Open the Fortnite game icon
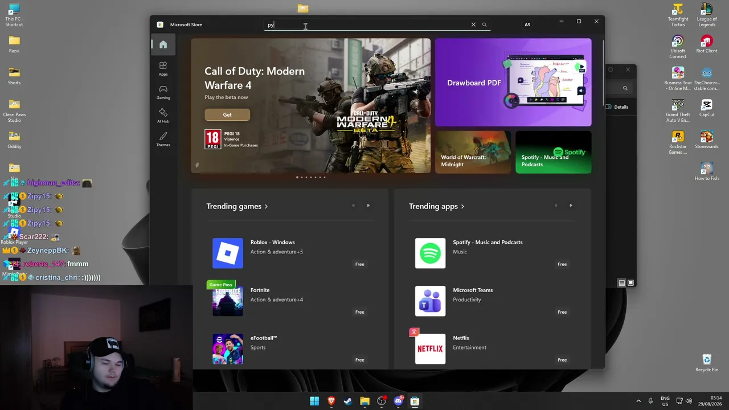This screenshot has height=410, width=729. click(228, 301)
